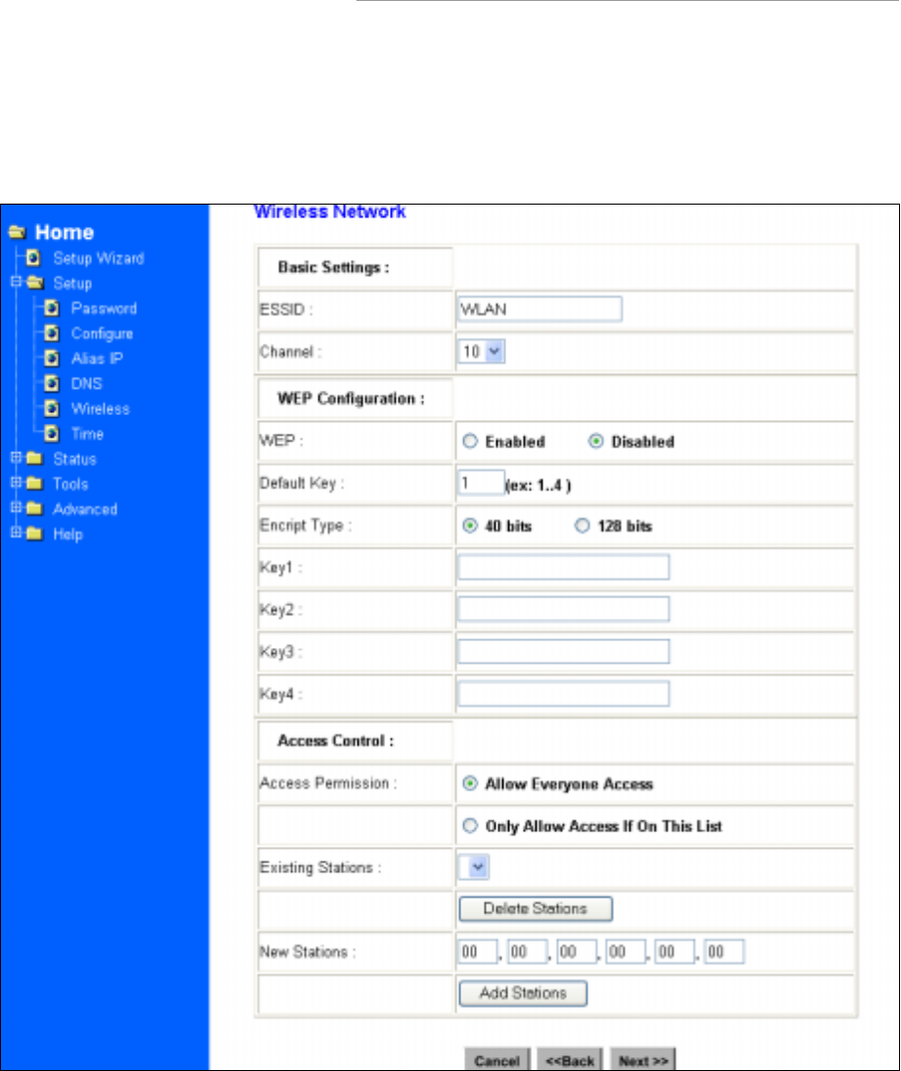Viewport: 901px width, 1071px height.
Task: Expand the Help tree node
Action: (x=16, y=533)
